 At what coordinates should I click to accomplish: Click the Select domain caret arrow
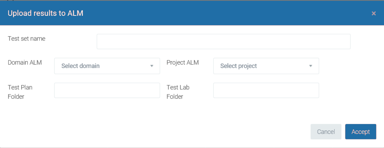[x=152, y=66]
